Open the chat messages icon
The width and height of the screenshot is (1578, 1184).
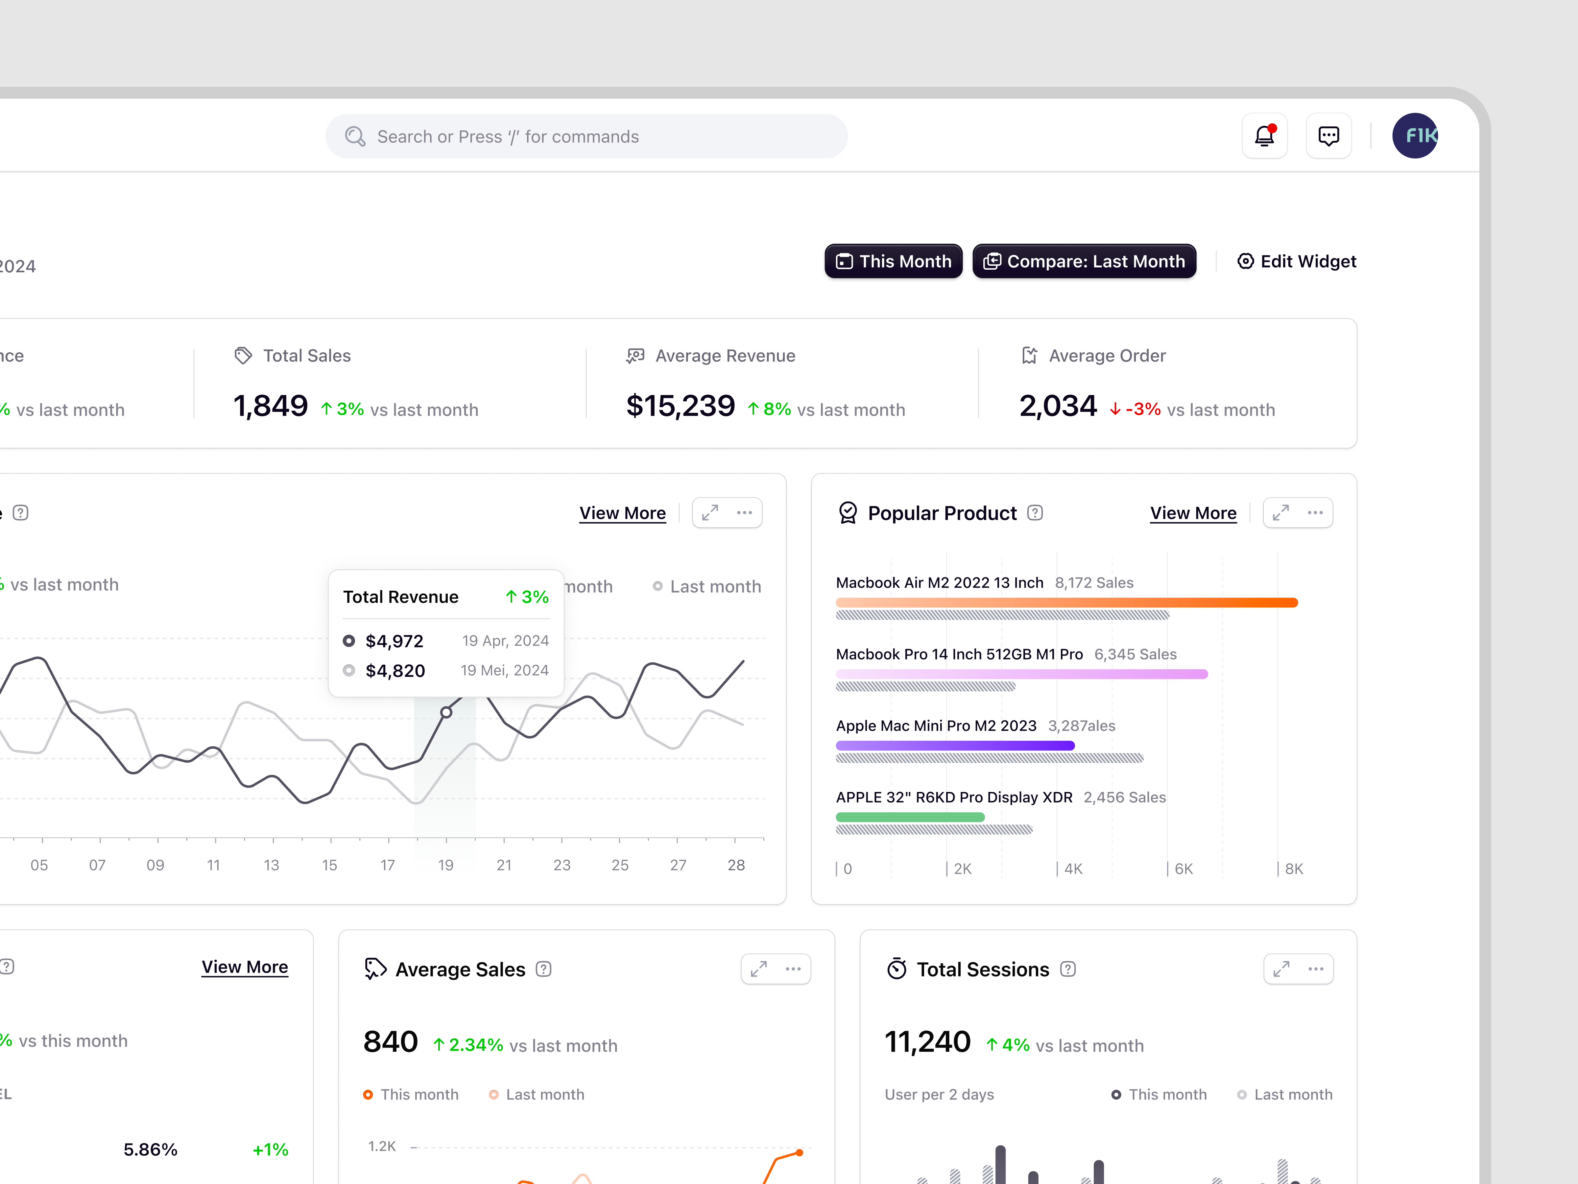(1328, 136)
